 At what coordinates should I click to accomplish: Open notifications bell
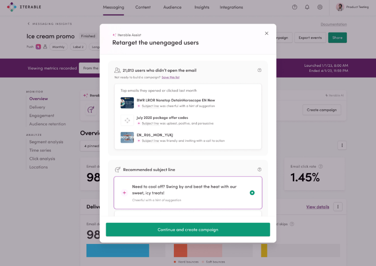[x=307, y=7]
